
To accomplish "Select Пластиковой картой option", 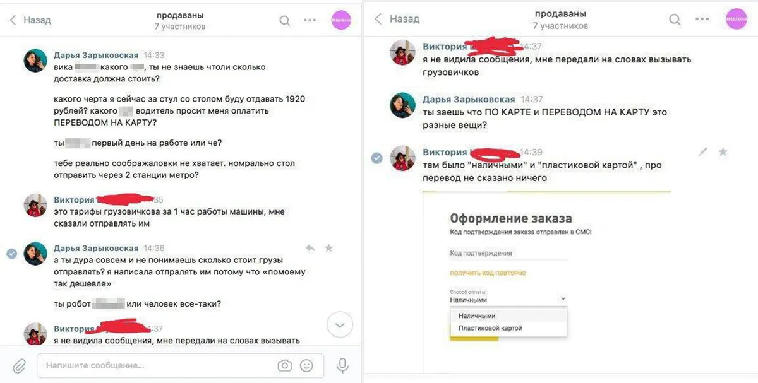I will point(490,328).
